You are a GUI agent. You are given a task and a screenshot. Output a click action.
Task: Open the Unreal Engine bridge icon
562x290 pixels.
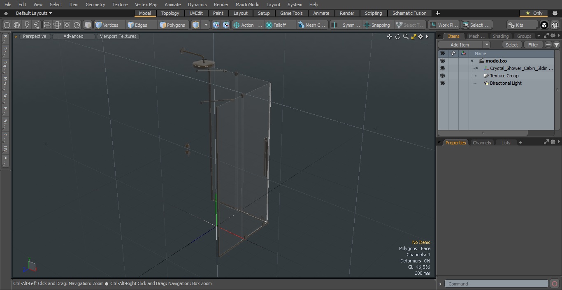coord(555,25)
